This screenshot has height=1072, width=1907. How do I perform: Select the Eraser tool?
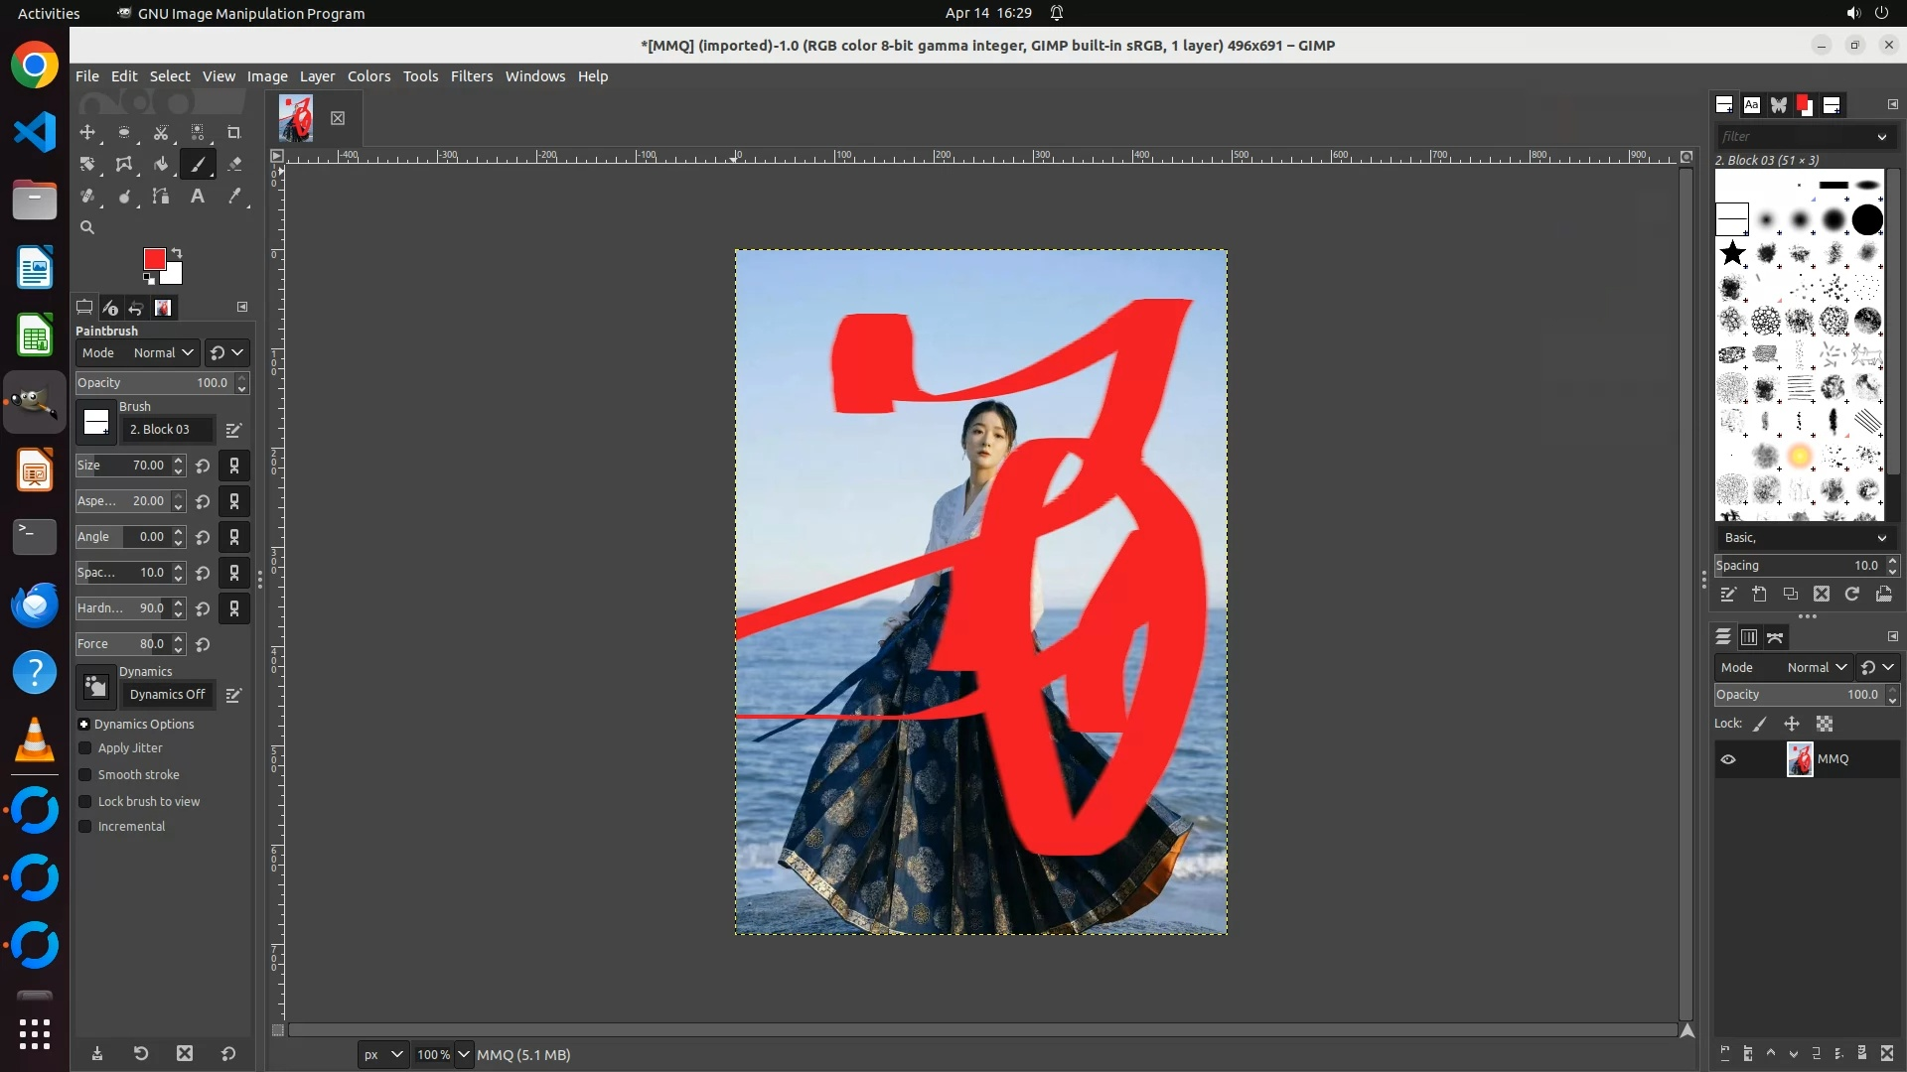[x=234, y=164]
